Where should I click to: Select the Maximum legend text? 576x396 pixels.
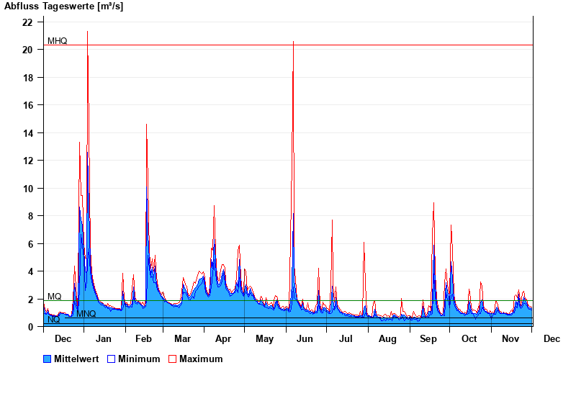201,359
